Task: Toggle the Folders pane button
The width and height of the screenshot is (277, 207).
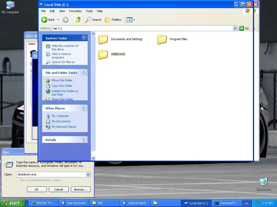Action: point(113,20)
